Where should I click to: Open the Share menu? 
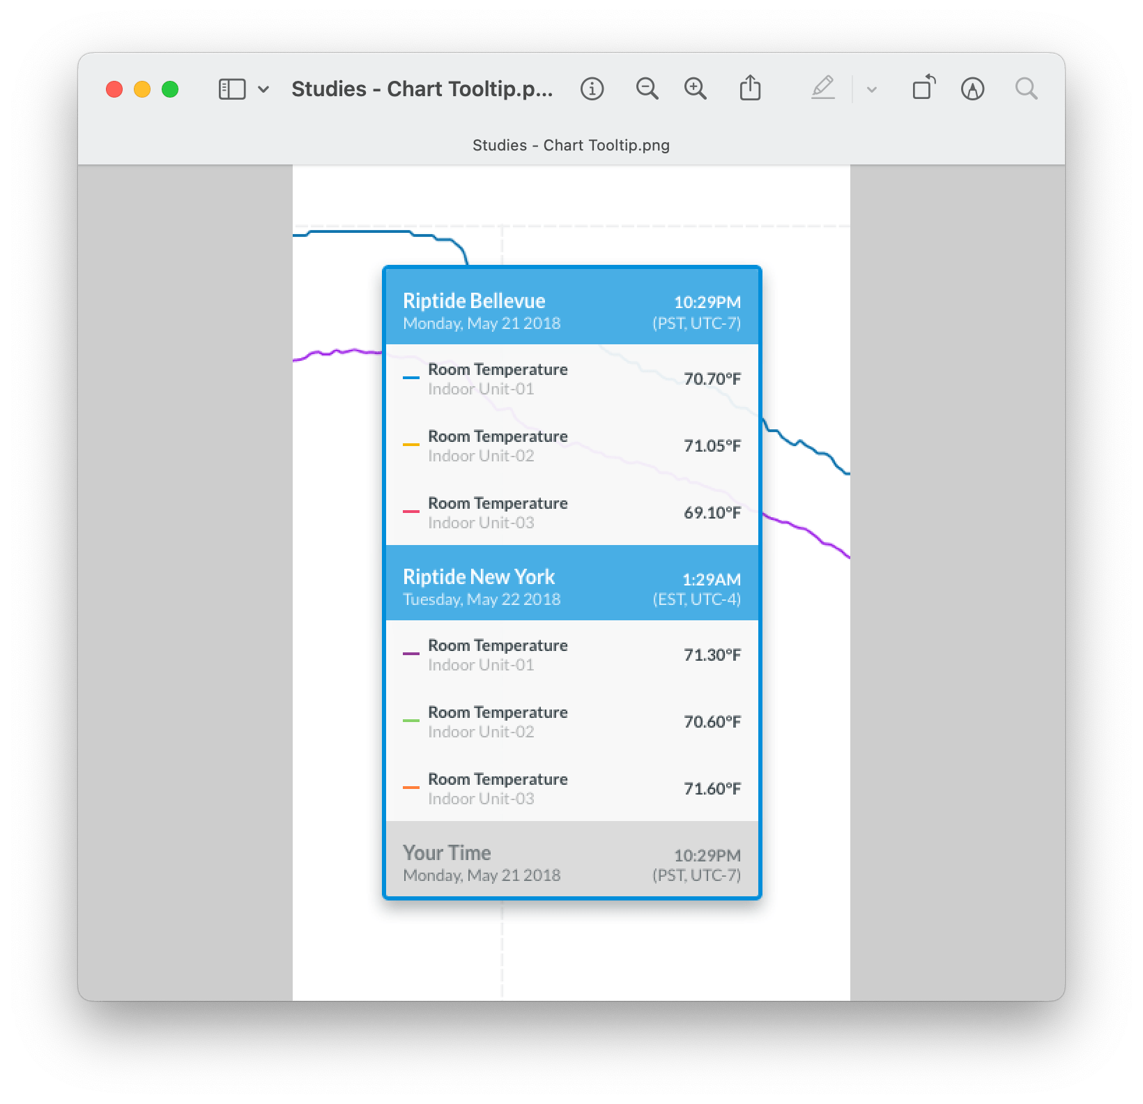pyautogui.click(x=750, y=89)
